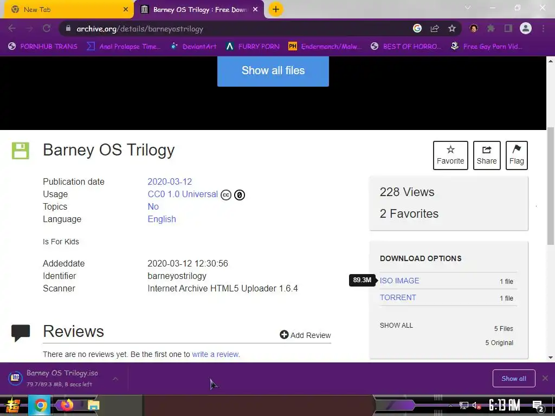Viewport: 555px width, 416px height.
Task: Select the Barney OS Trilogy browser tab
Action: coord(199,10)
